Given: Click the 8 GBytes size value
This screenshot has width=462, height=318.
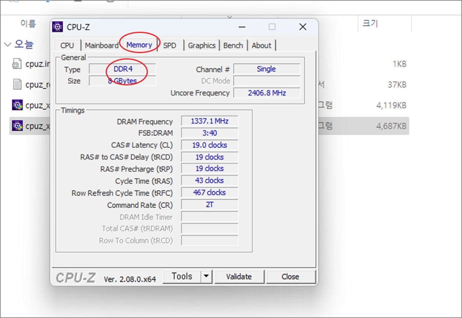Looking at the screenshot, I should [123, 81].
